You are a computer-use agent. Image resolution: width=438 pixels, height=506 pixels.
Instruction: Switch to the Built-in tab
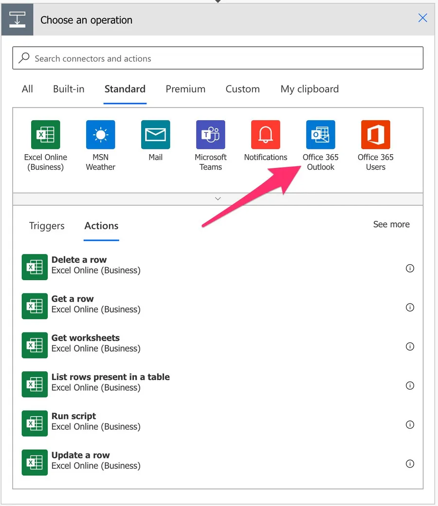(69, 89)
